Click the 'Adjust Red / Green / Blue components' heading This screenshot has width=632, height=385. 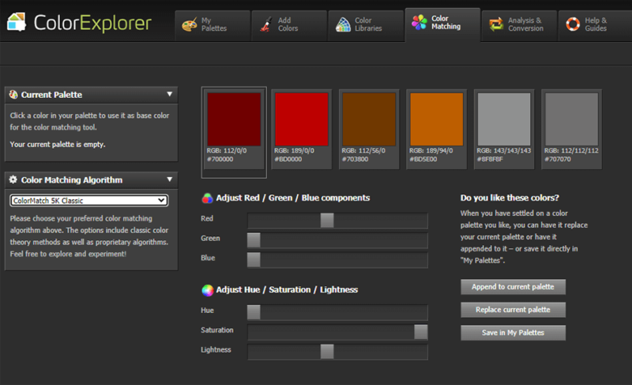point(293,198)
